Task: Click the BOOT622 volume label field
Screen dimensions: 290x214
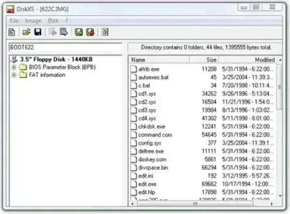Action: (x=65, y=47)
